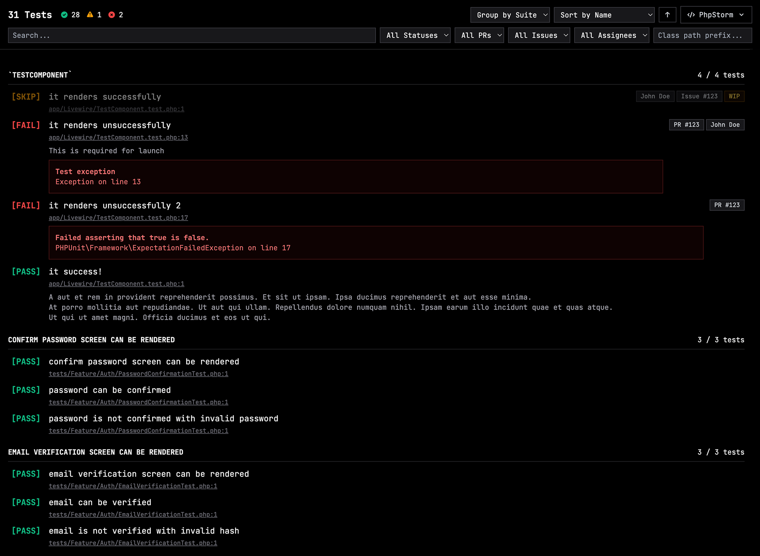The width and height of the screenshot is (760, 556).
Task: Click [FAIL] label of 'it renders unsuccessfully 2'
Action: click(x=26, y=206)
